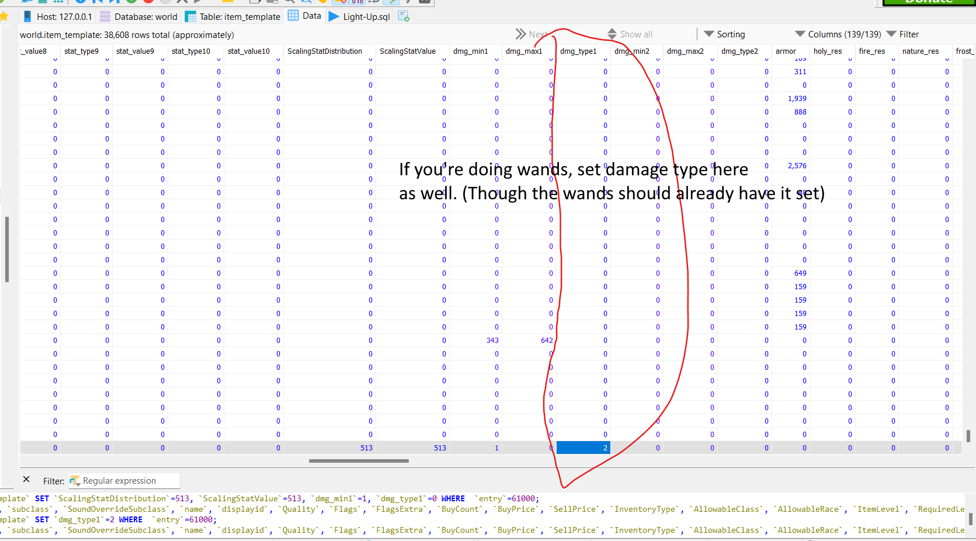Select the dmg_min1 cell showing 343
Viewport: 976px width, 541px height.
pos(476,341)
